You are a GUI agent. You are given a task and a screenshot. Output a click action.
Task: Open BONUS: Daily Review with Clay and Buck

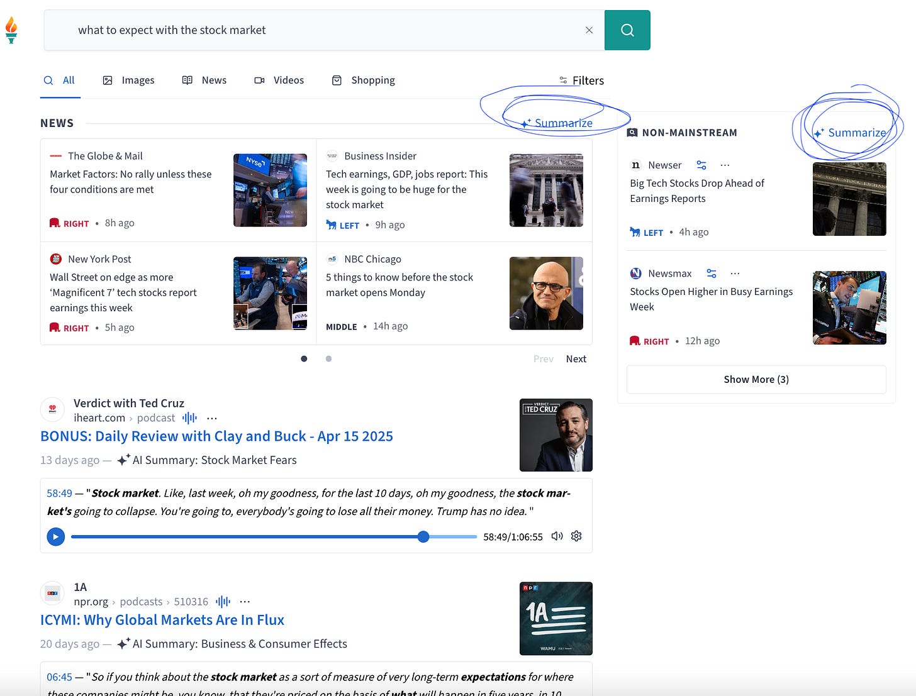(216, 436)
